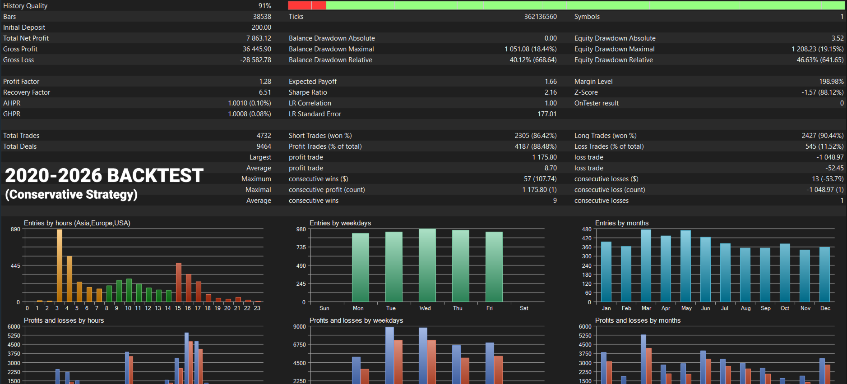Click the Profit Factor row label

[21, 82]
